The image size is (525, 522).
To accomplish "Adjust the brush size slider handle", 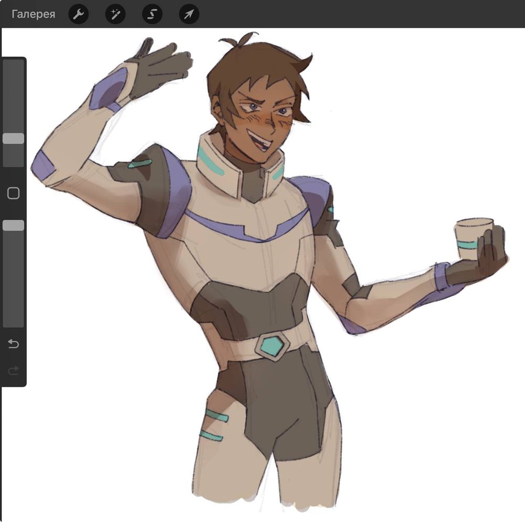I will [14, 138].
